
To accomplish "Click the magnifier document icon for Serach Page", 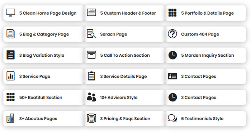I will pyautogui.click(x=91, y=34).
